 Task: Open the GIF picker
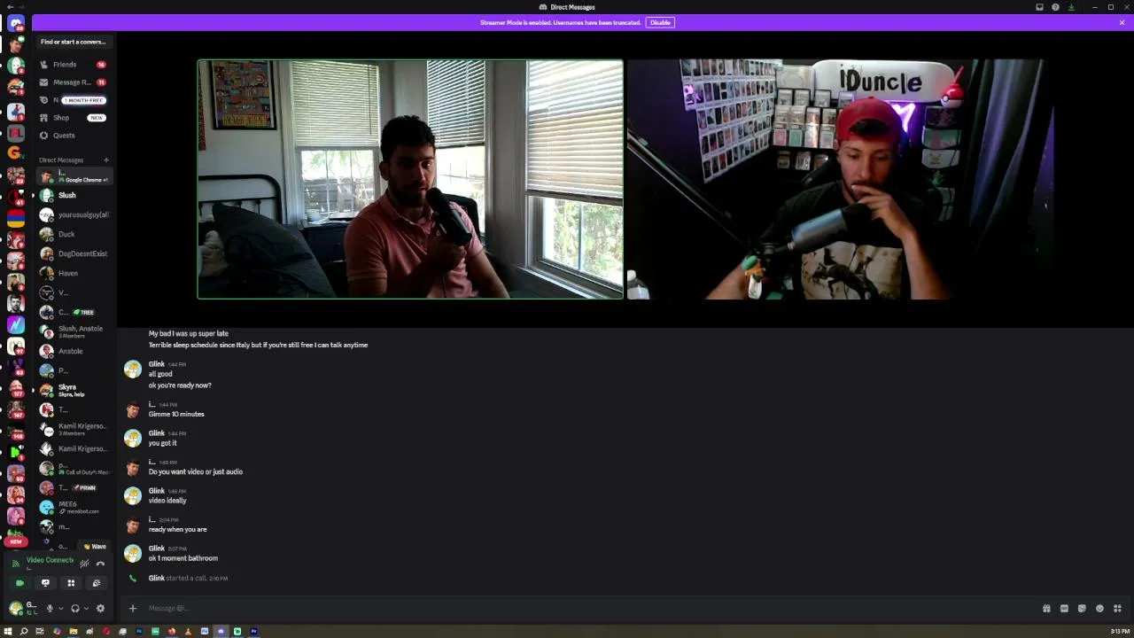1064,609
